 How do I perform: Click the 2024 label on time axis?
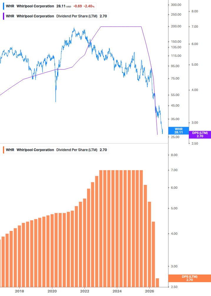coord(117,291)
